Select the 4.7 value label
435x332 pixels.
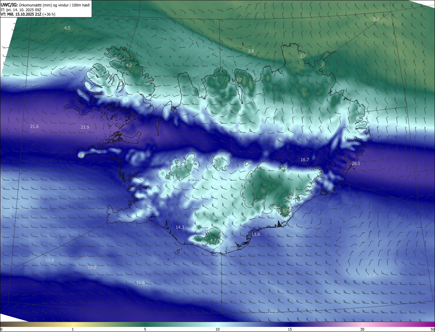point(213,241)
